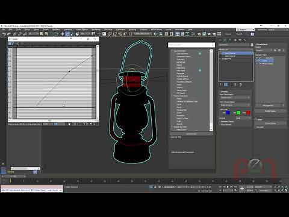The width and height of the screenshot is (289, 217).
Task: Click the vertical scrollbar of the curve window
Action: (x=98, y=83)
